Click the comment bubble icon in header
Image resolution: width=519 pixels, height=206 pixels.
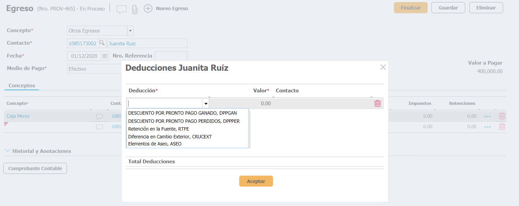coord(121,9)
